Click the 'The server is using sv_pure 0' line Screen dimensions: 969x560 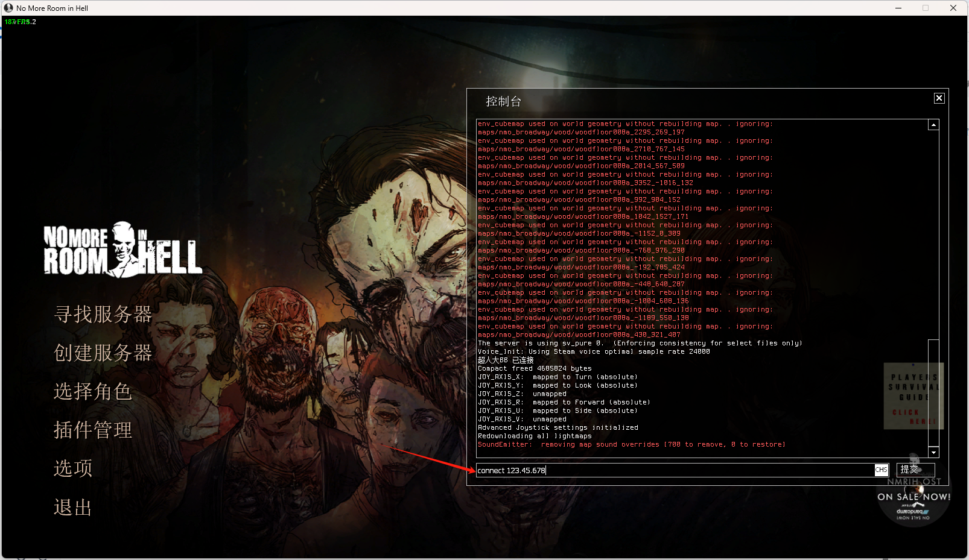coord(640,343)
